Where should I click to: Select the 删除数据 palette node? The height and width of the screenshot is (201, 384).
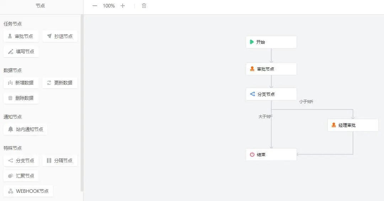[x=21, y=98]
